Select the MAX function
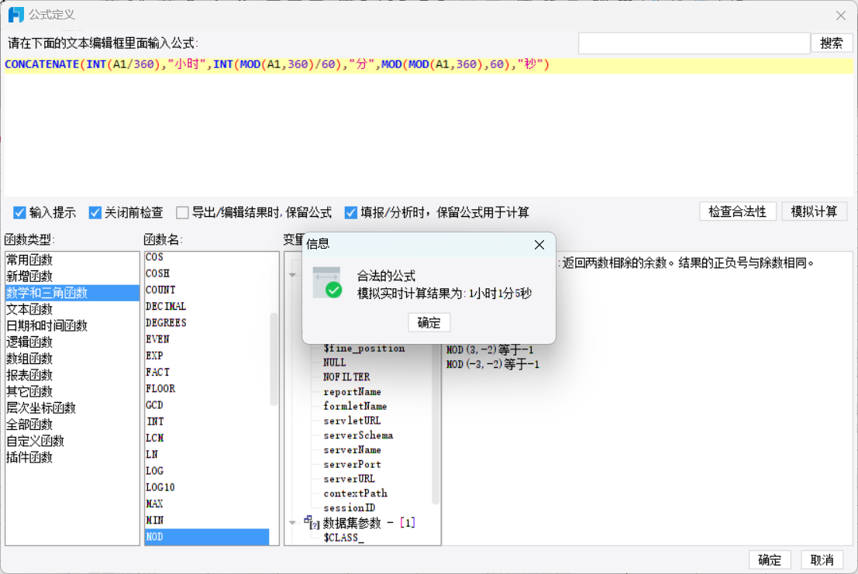Viewport: 858px width, 574px height. pyautogui.click(x=208, y=503)
